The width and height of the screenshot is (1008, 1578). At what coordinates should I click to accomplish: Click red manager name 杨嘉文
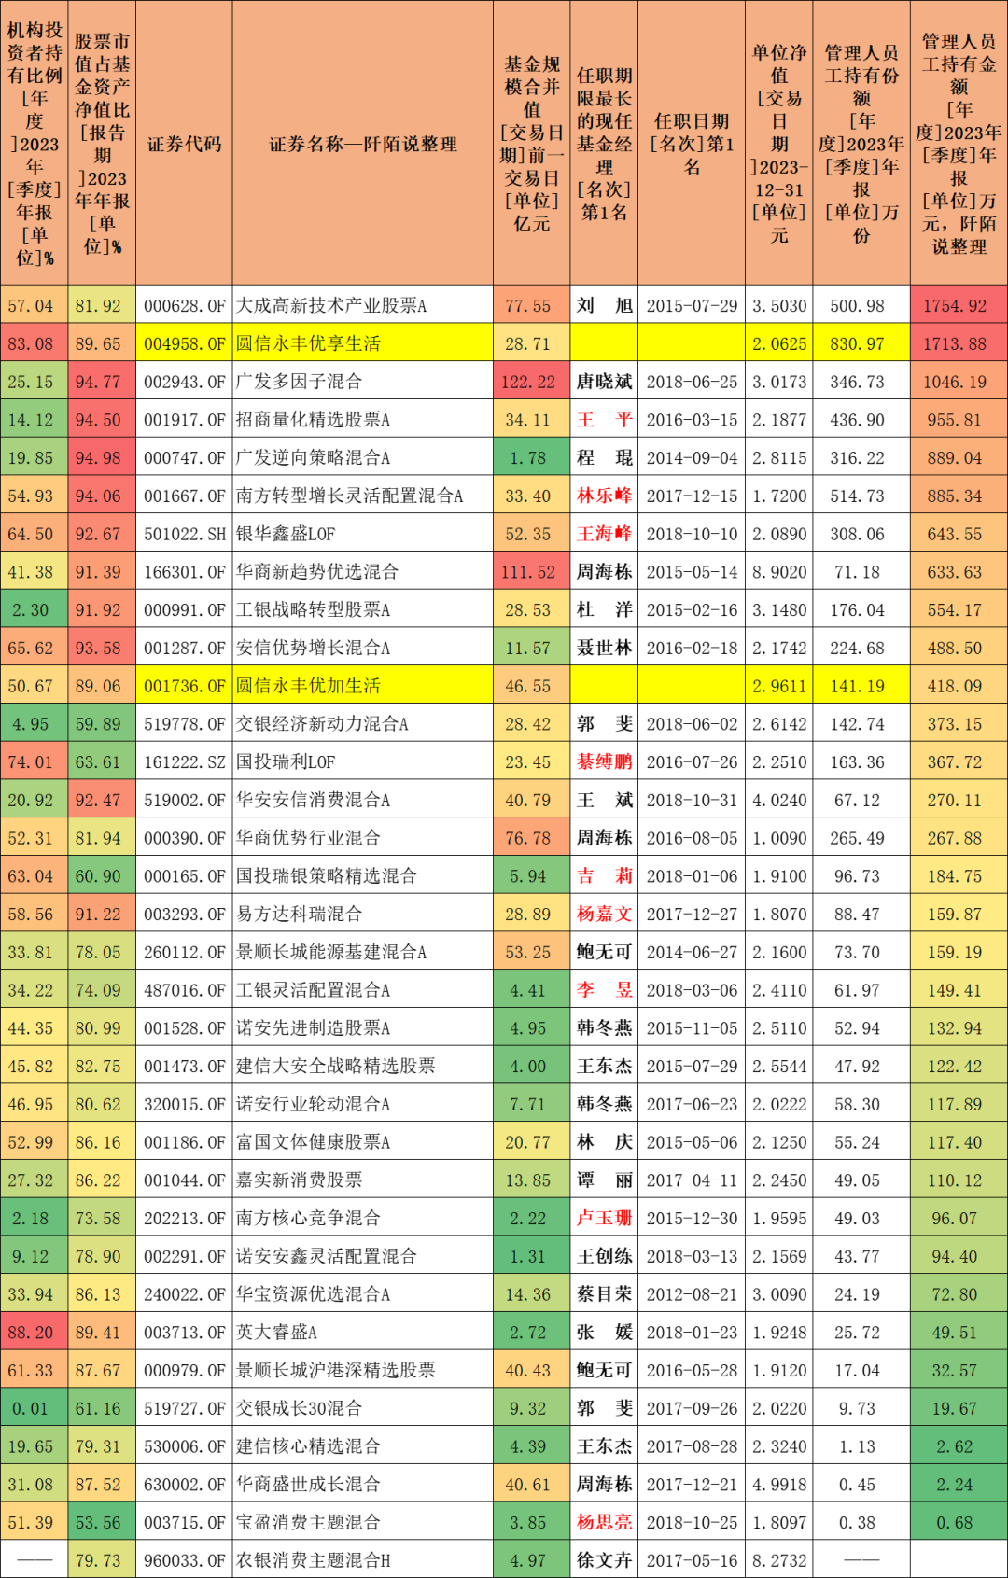tap(604, 915)
